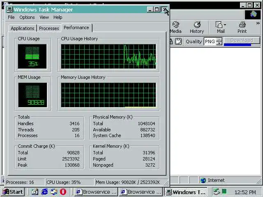Switch to the Processes tab
The width and height of the screenshot is (263, 197).
tap(49, 28)
